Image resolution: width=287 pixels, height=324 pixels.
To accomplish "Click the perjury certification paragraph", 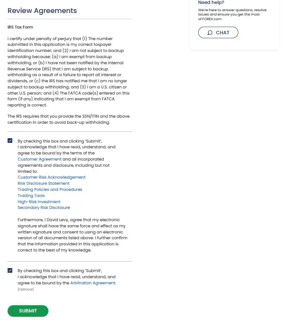I will click(x=69, y=72).
